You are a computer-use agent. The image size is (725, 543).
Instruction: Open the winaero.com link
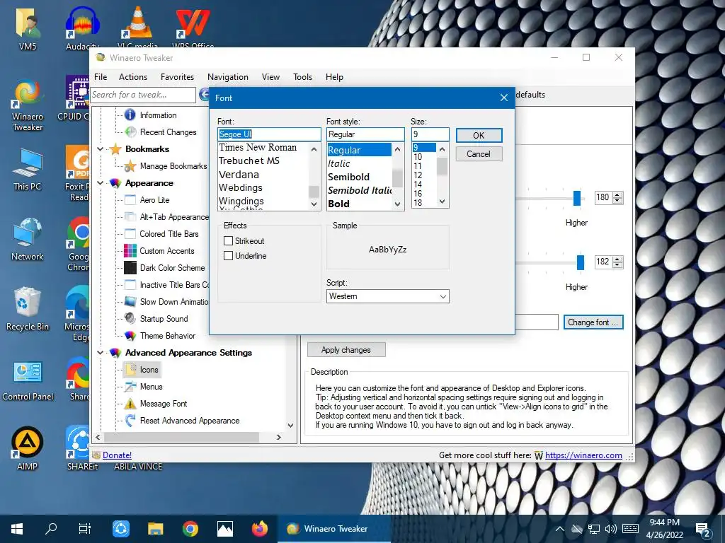[583, 455]
